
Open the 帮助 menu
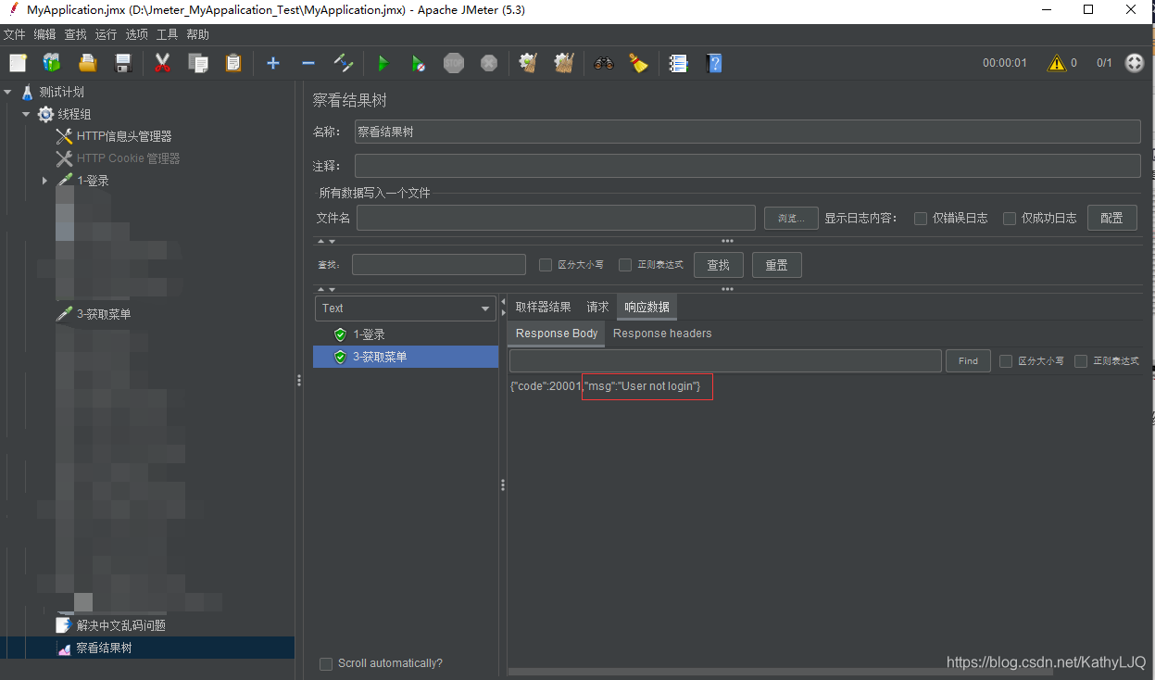click(x=197, y=34)
